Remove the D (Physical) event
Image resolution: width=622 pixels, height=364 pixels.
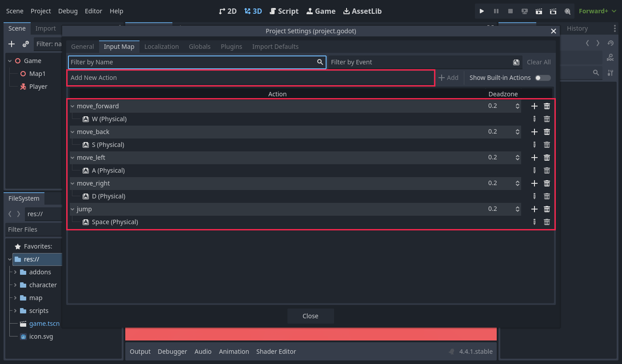tap(547, 196)
